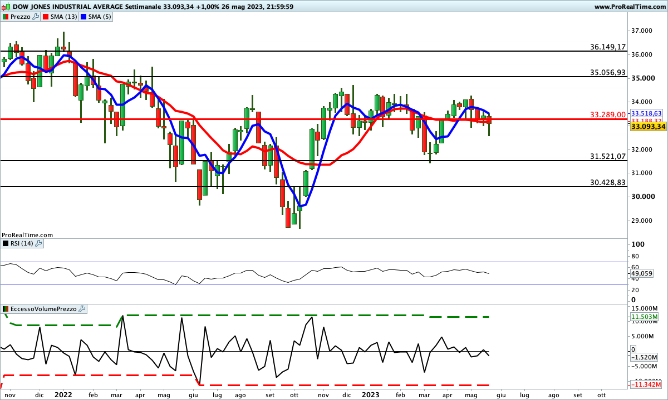This screenshot has width=668, height=400.
Task: Click the red 33.289,00 level label
Action: [608, 115]
